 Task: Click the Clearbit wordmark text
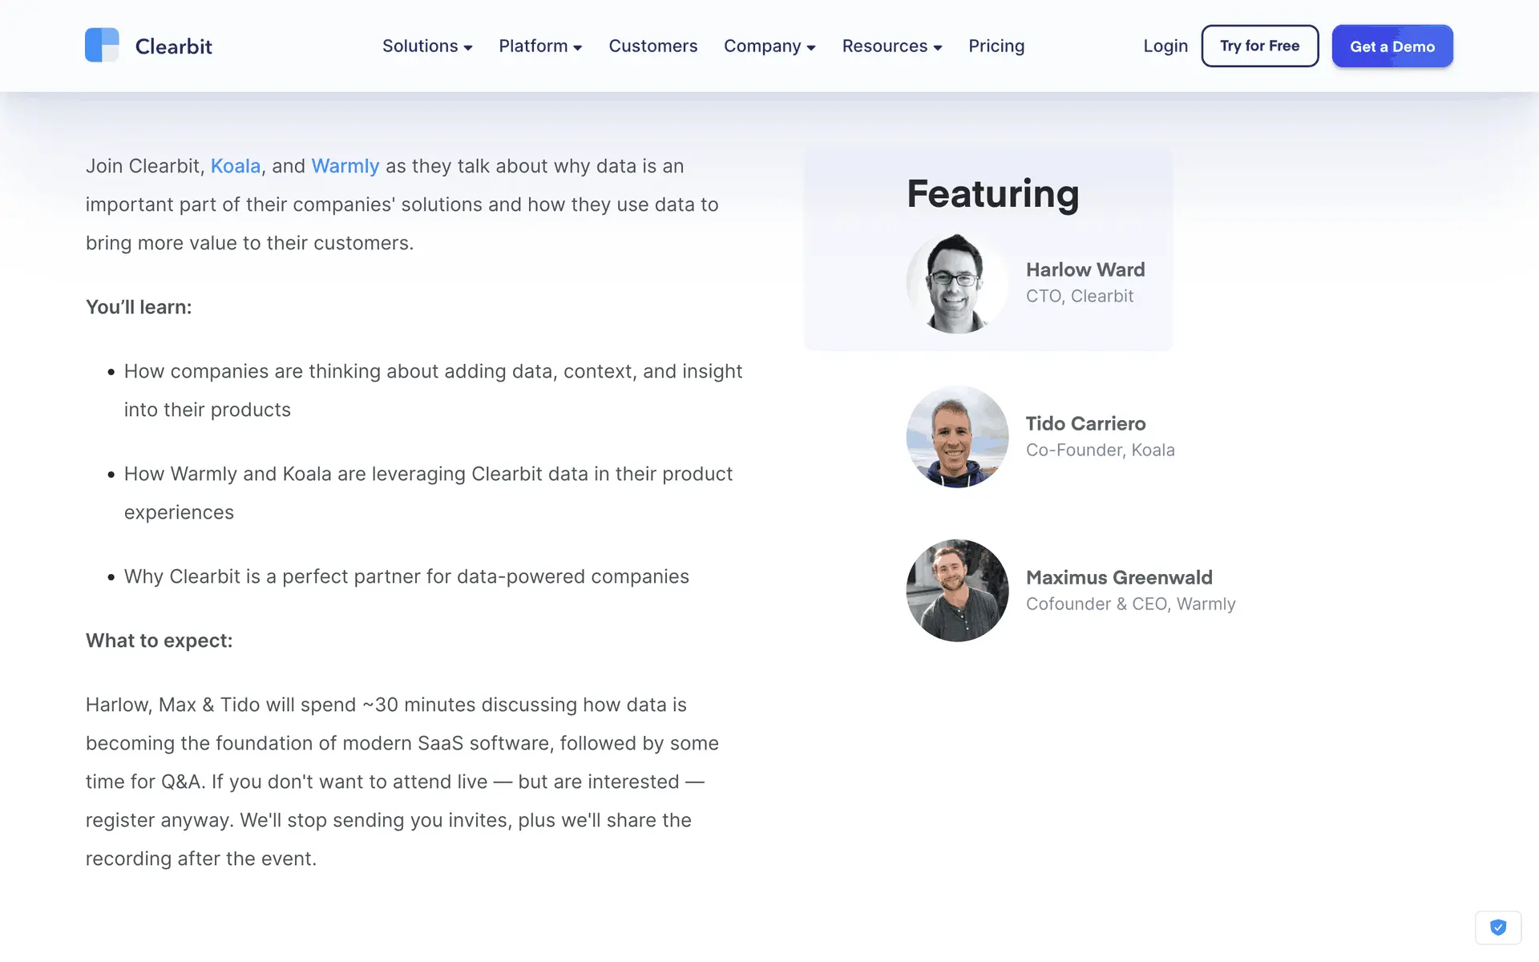173,46
